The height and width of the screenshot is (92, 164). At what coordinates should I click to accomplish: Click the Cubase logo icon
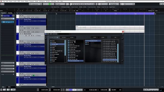click(x=1, y=1)
